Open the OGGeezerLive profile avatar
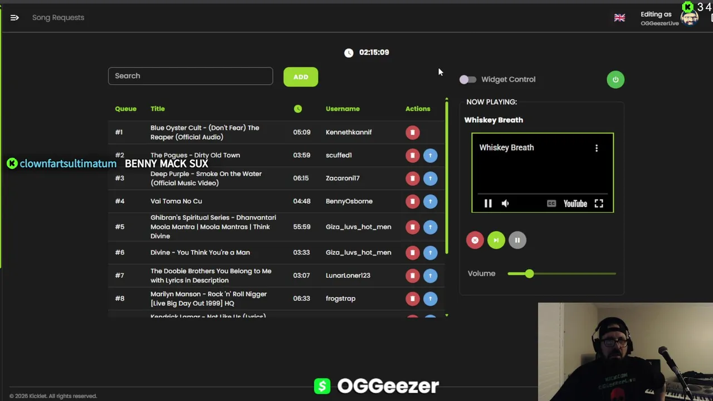 pyautogui.click(x=690, y=18)
